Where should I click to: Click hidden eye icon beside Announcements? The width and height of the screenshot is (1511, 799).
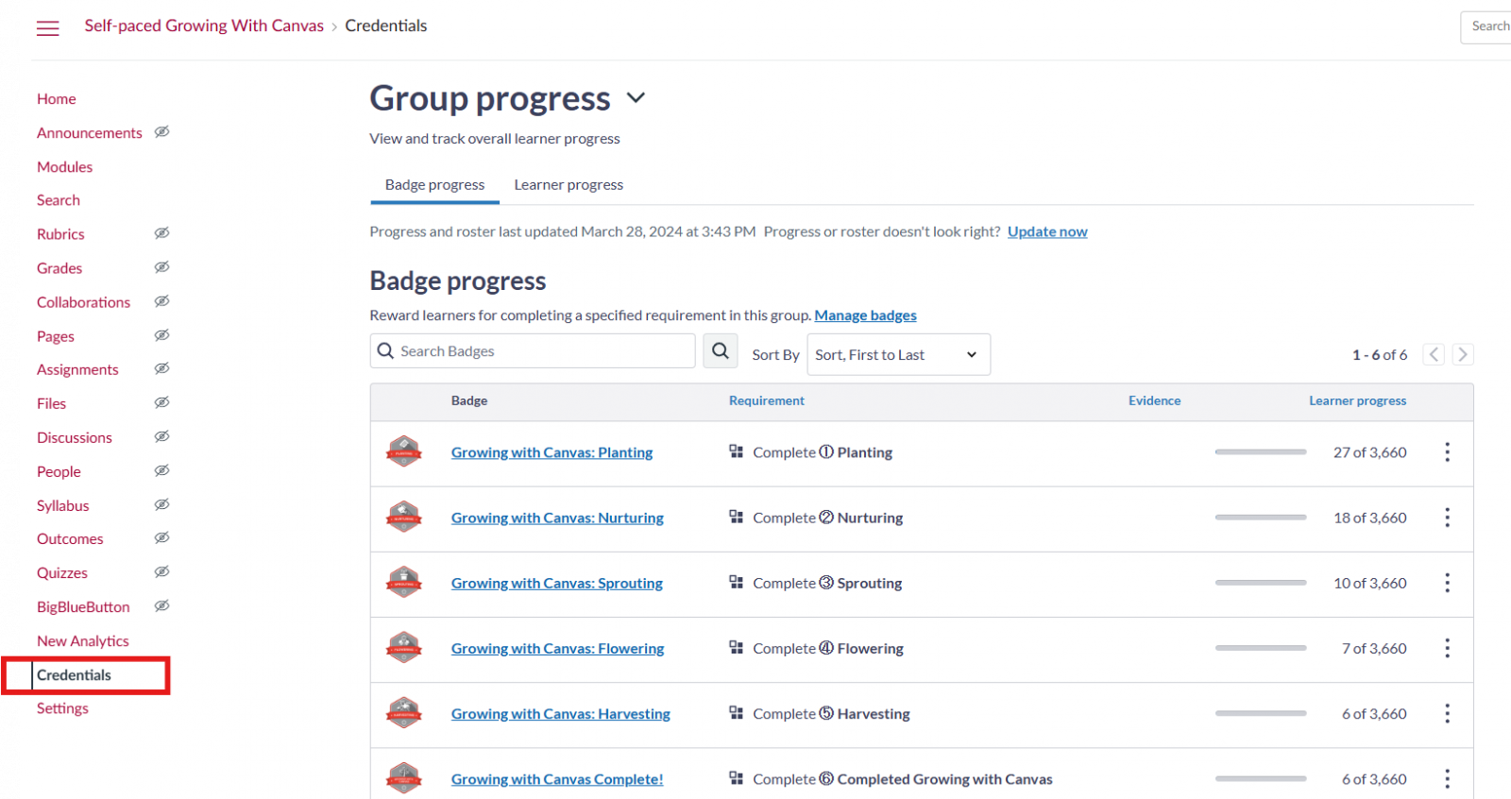tap(161, 132)
